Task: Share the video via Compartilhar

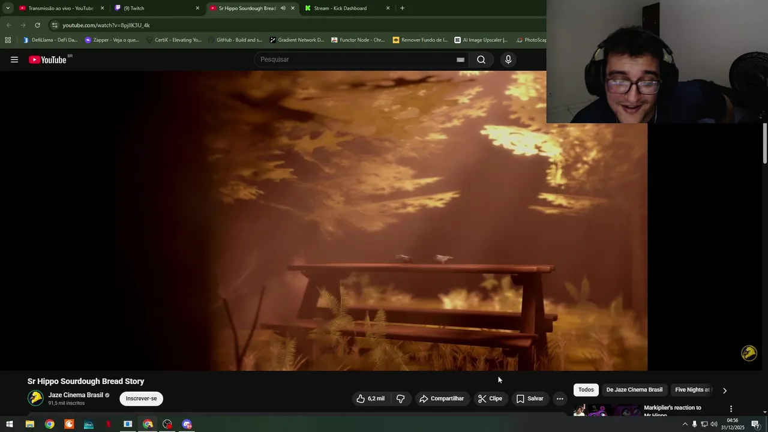Action: point(442,398)
